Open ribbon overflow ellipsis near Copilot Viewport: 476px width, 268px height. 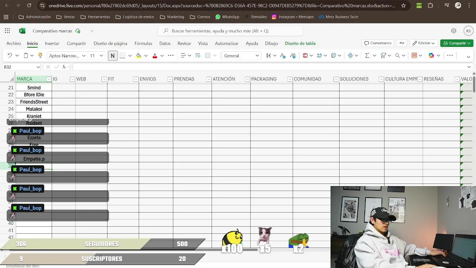(450, 55)
